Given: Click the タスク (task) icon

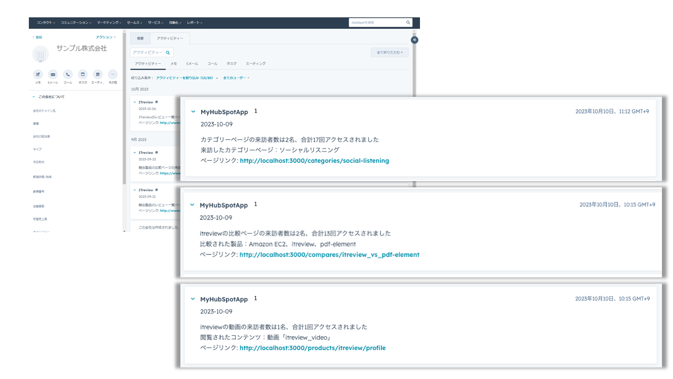Looking at the screenshot, I should click(x=82, y=75).
